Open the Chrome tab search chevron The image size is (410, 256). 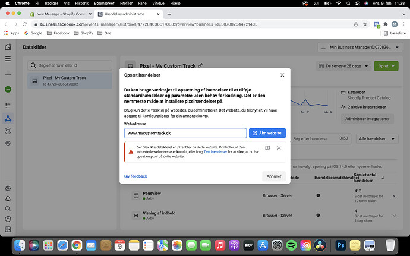pos(403,14)
